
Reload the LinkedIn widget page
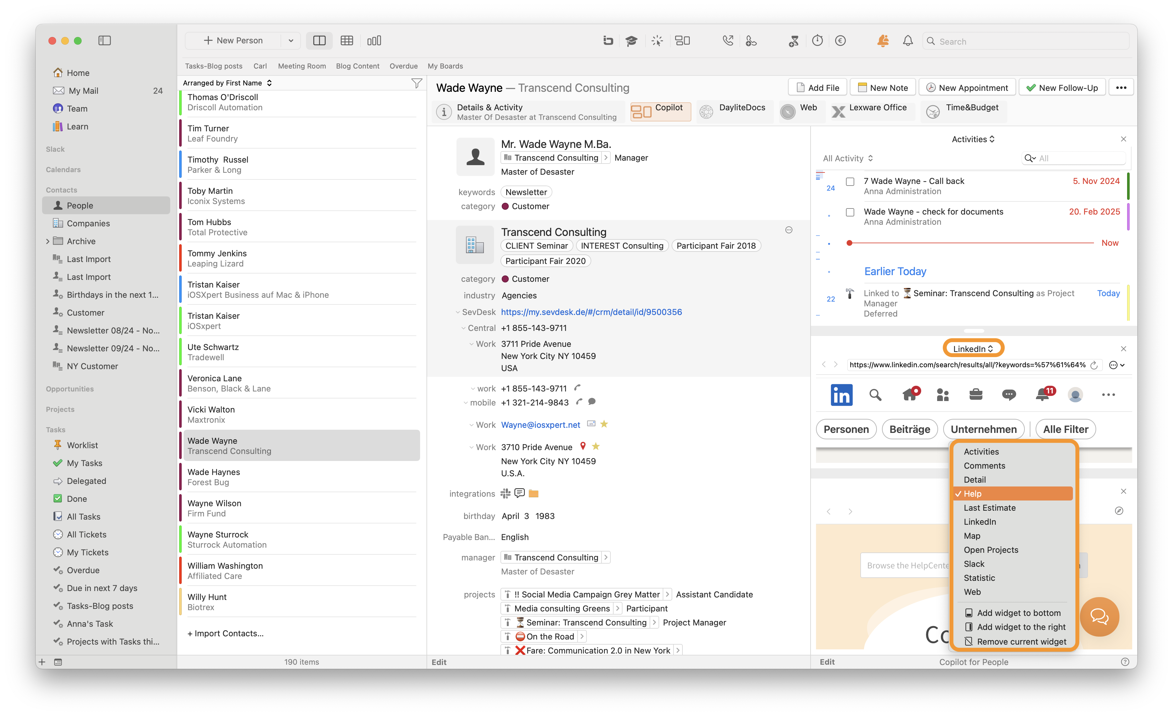click(x=1094, y=365)
